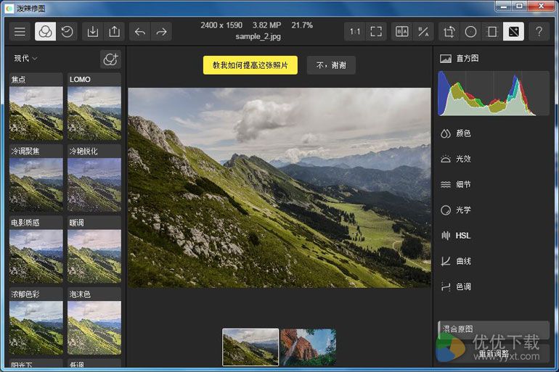Open help question mark icon
The width and height of the screenshot is (559, 372).
tap(539, 32)
